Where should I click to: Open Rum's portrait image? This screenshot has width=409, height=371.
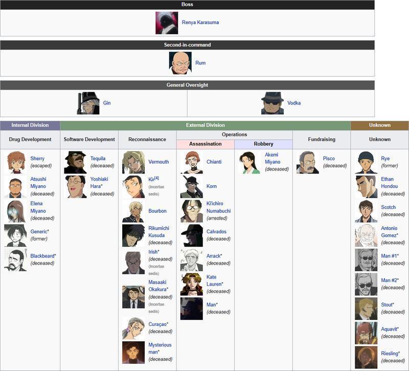coord(180,63)
